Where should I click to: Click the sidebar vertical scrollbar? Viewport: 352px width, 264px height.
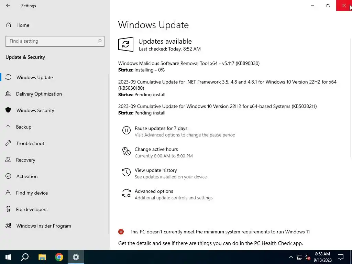pyautogui.click(x=109, y=154)
